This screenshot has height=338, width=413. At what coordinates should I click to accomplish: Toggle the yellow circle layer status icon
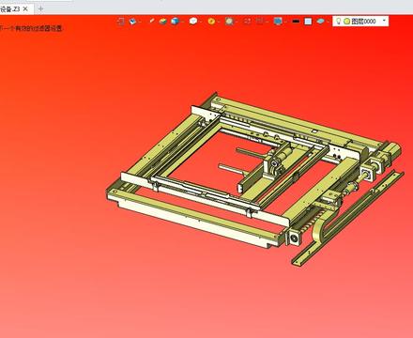coord(346,22)
